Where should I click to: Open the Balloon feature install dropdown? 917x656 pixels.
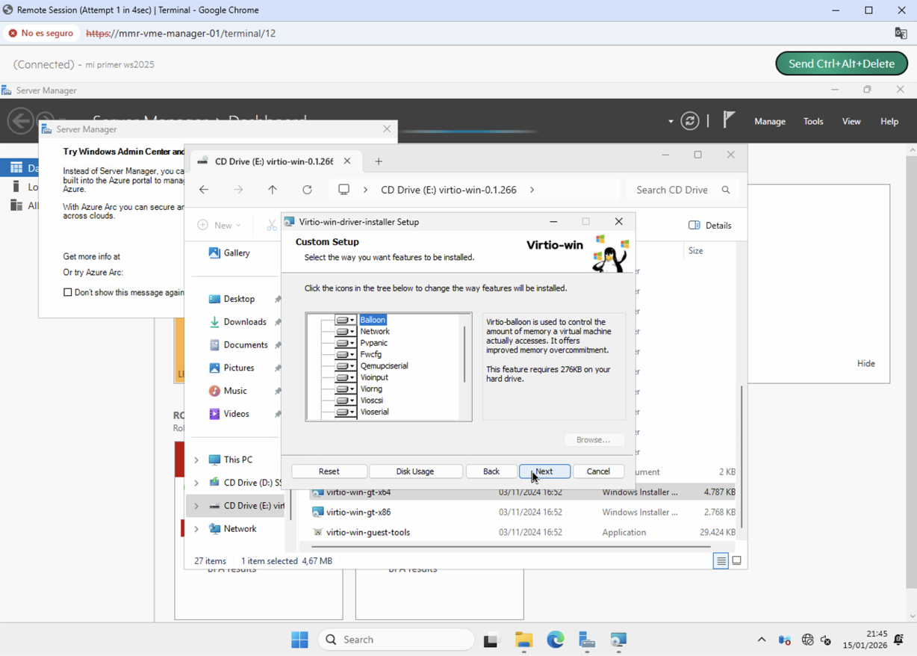pyautogui.click(x=351, y=319)
